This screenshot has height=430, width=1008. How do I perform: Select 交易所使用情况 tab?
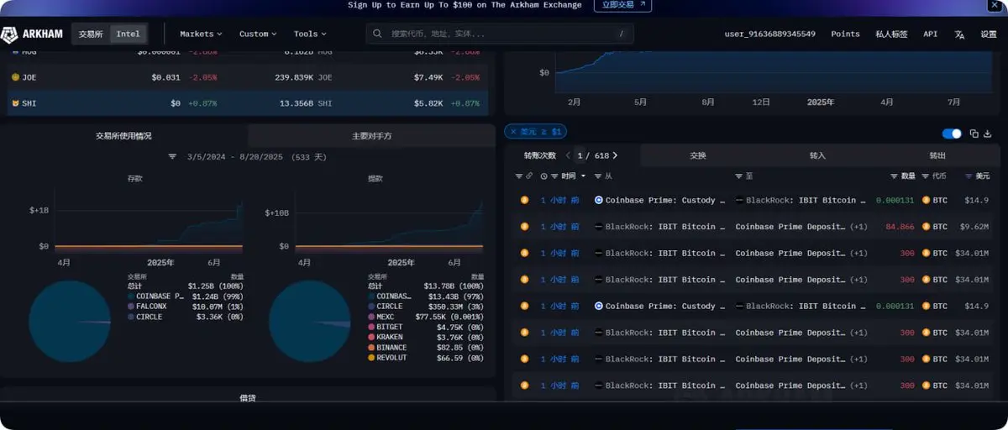pyautogui.click(x=123, y=135)
